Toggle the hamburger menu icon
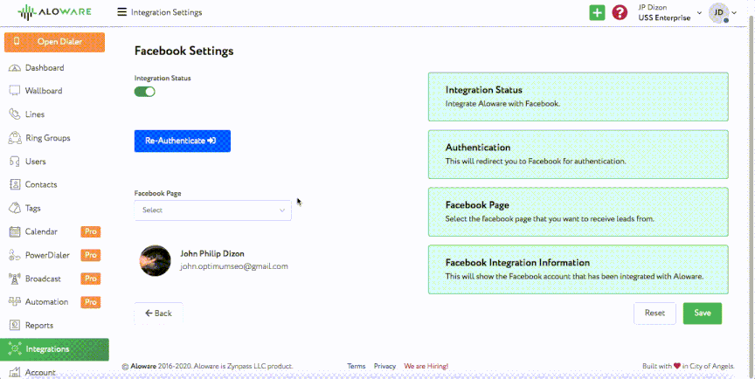 pos(121,12)
